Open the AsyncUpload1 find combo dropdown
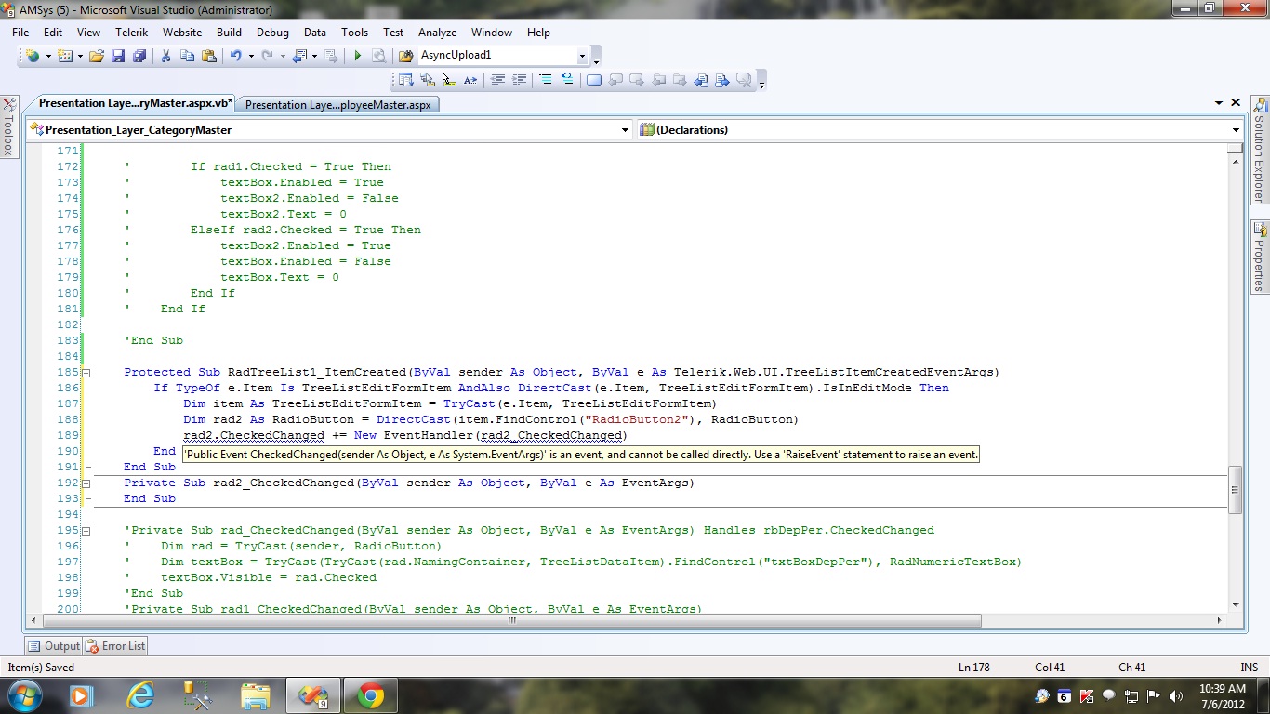 tap(582, 56)
